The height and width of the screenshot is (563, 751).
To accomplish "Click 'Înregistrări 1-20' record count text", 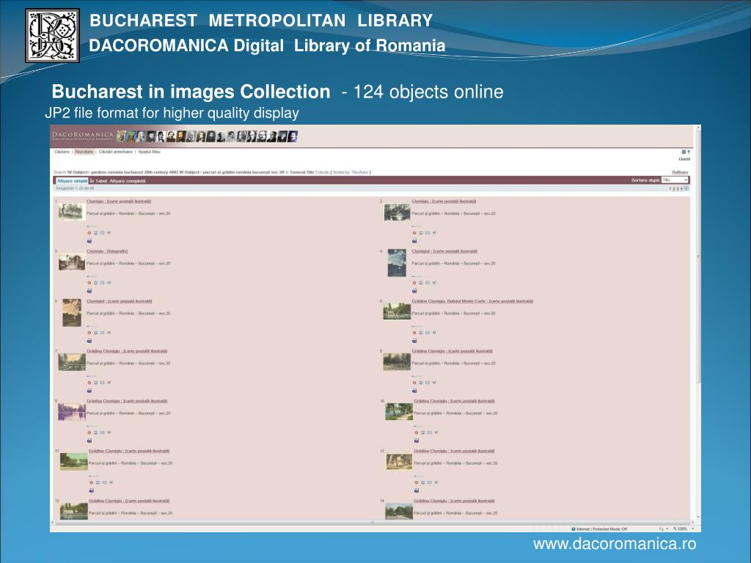I will click(76, 188).
